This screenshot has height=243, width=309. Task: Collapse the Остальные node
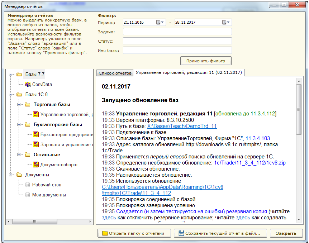(x=19, y=154)
